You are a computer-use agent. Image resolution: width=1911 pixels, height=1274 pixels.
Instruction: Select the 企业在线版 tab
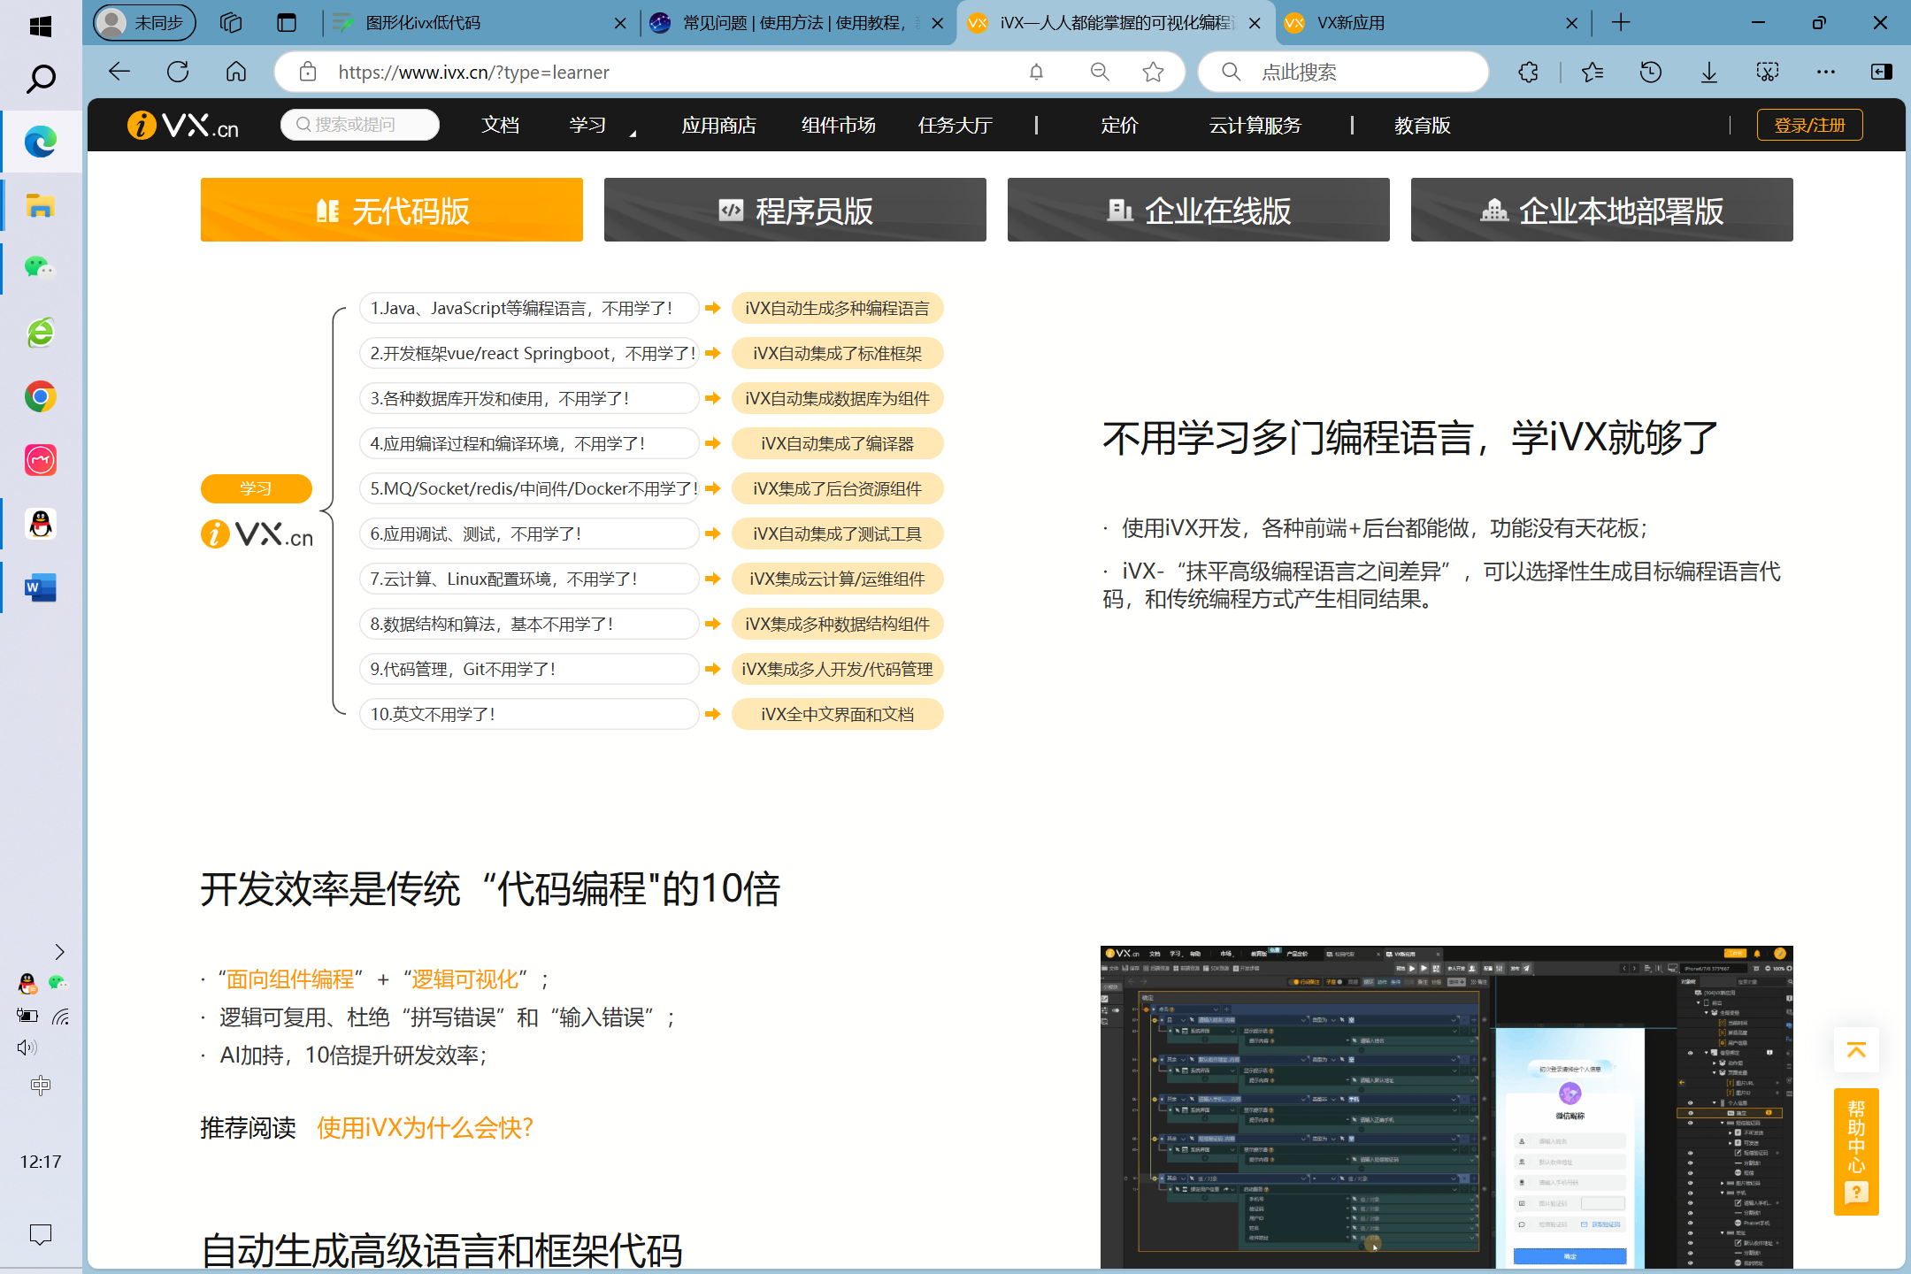coord(1199,210)
